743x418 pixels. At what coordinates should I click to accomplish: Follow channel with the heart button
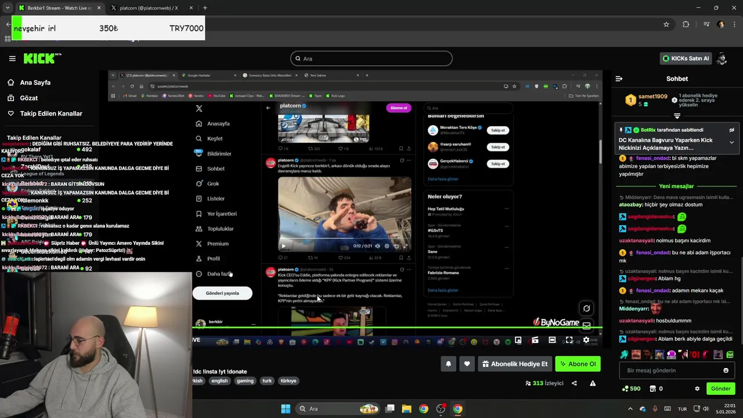pyautogui.click(x=467, y=364)
